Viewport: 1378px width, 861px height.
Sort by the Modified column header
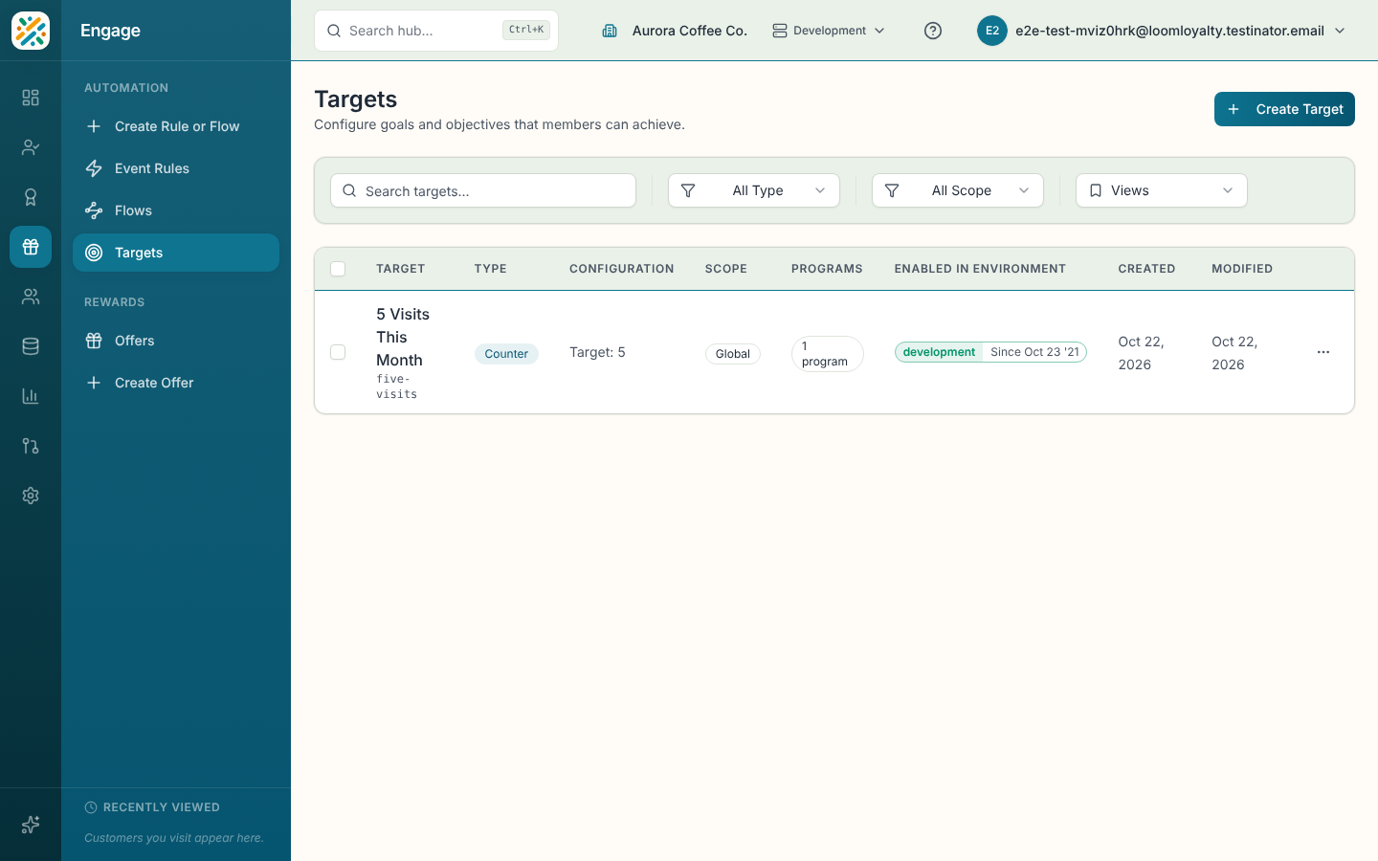1242,269
